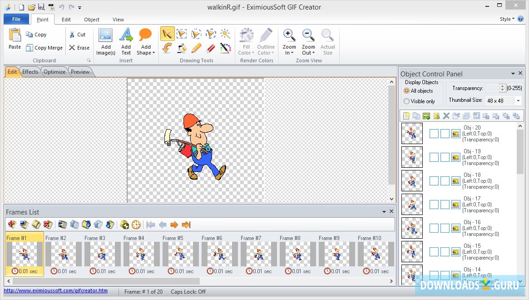Select the rectangular selection tool
Image resolution: width=529 pixels, height=300 pixels.
pos(182,33)
